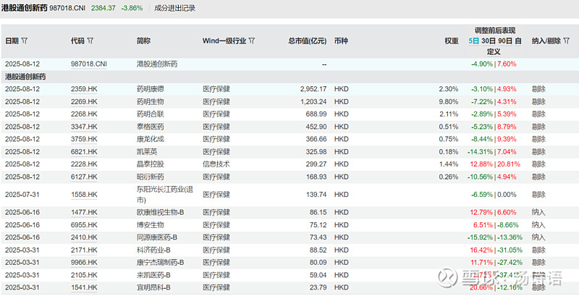Select the 科济药业-B name cell
This screenshot has height=296, width=579.
click(153, 250)
